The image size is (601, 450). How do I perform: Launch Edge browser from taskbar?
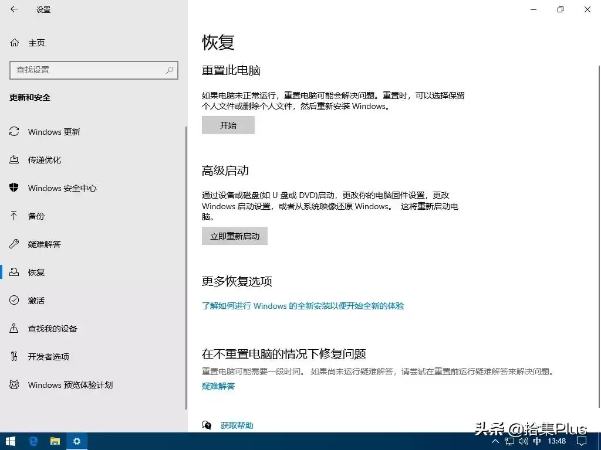point(33,441)
